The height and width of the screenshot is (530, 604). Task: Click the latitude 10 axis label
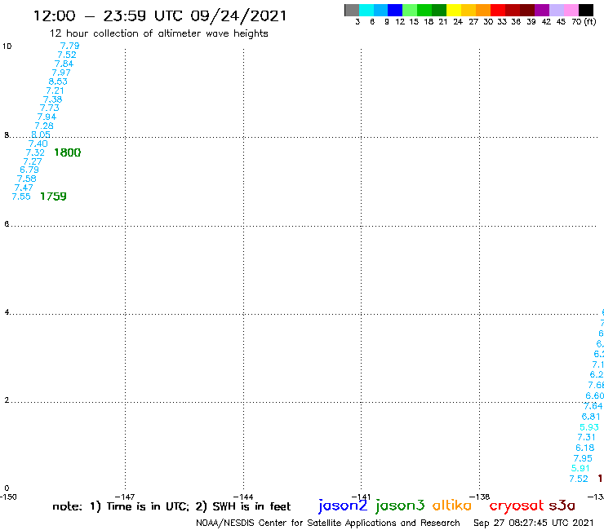click(x=7, y=46)
